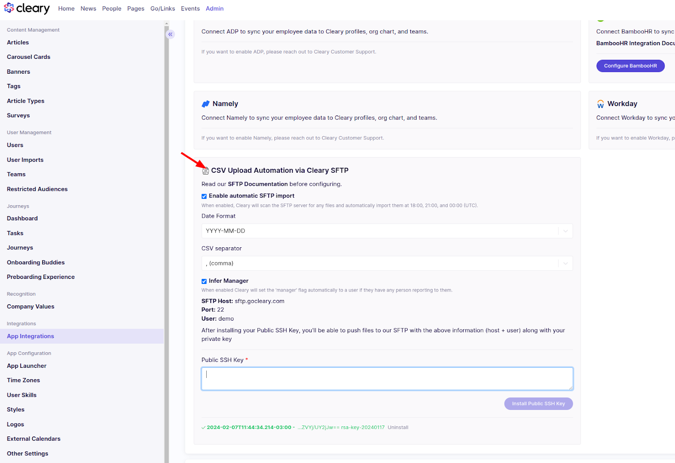Viewport: 675px width, 463px height.
Task: Open Company Values in sidebar
Action: click(x=30, y=307)
